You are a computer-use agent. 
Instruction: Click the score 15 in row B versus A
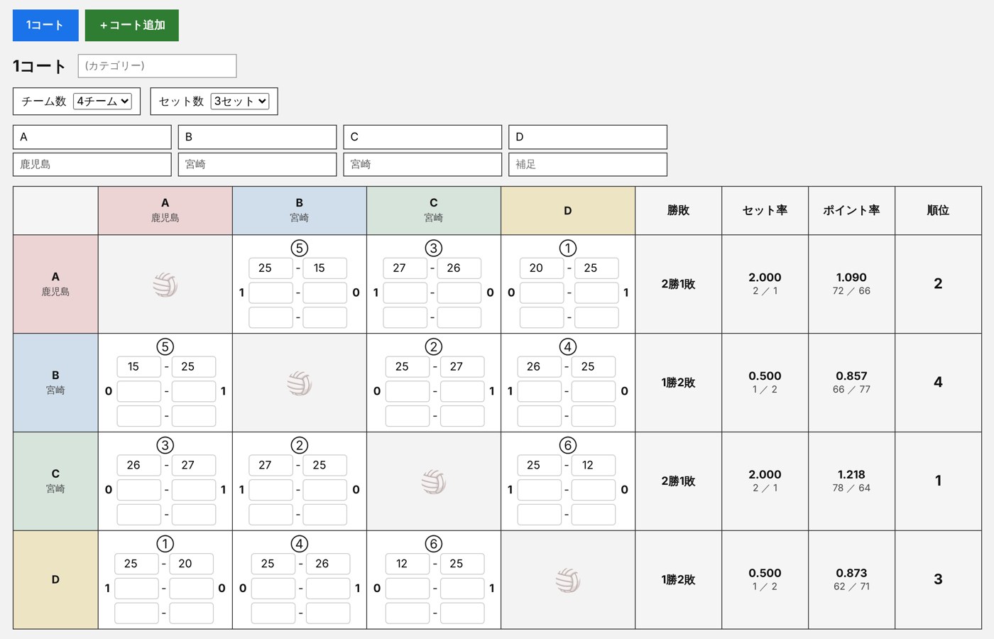pos(139,367)
